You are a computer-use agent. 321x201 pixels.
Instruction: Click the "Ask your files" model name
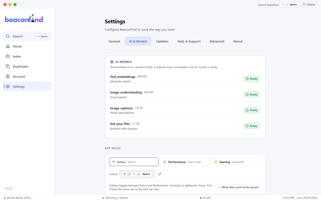(120, 124)
